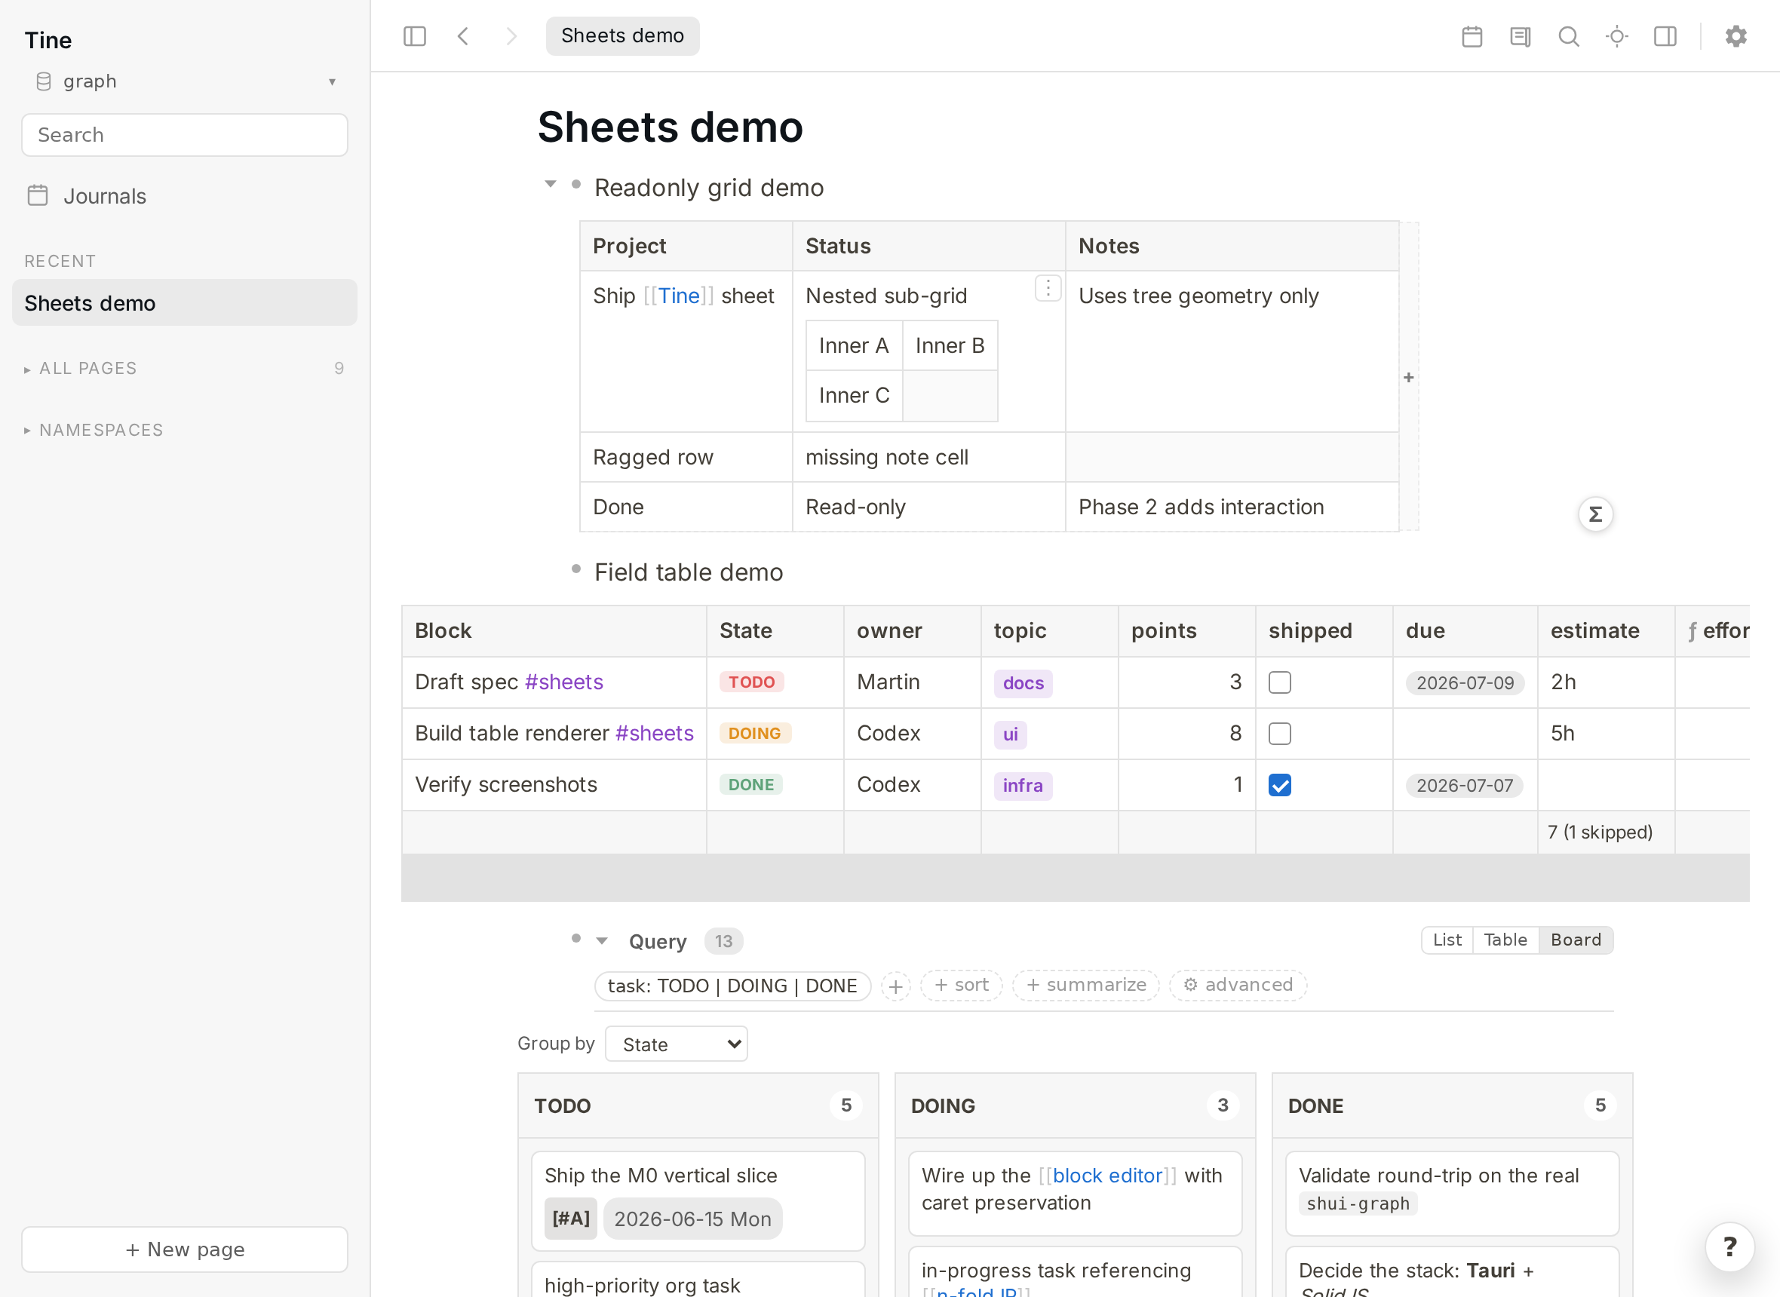Collapse the Readonly grid demo block
Image resolution: width=1780 pixels, height=1297 pixels.
click(x=551, y=185)
